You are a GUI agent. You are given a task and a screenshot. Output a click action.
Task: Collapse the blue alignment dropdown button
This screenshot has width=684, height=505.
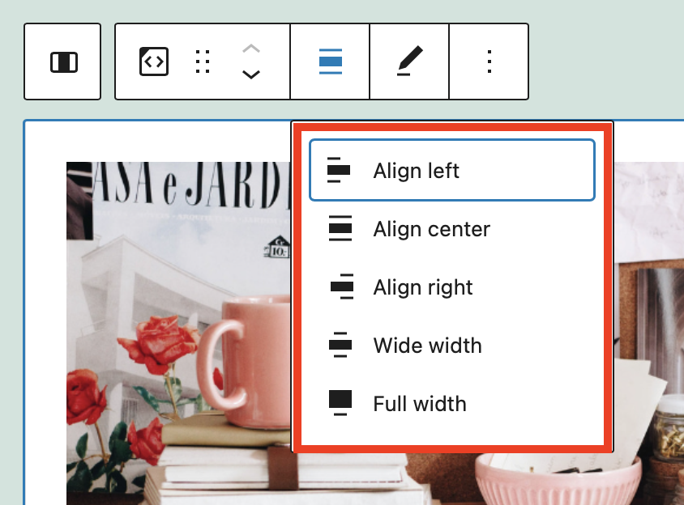[x=330, y=62]
